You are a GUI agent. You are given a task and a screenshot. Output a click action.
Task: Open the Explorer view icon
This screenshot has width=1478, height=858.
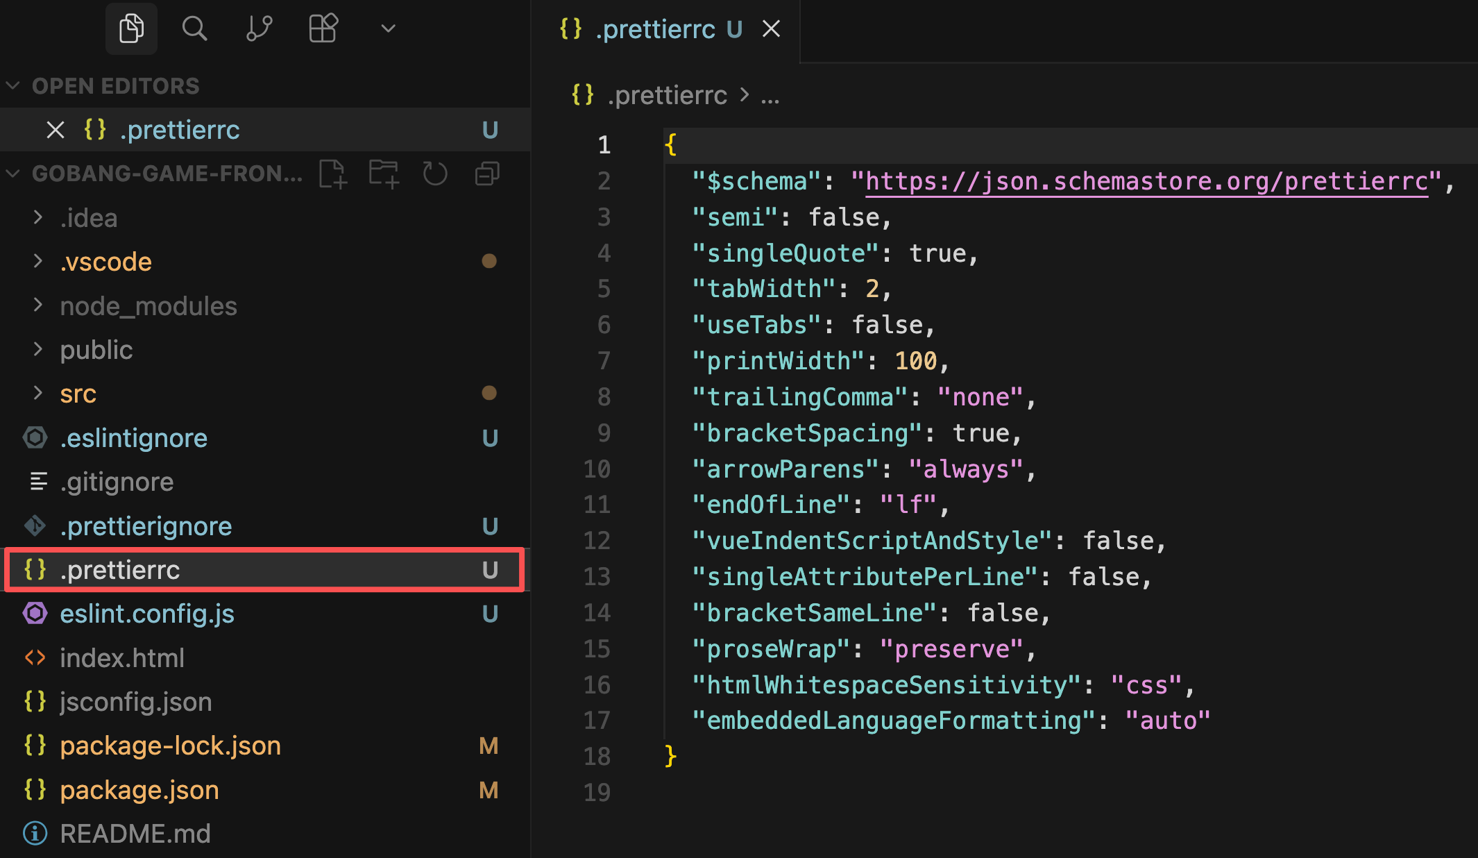point(131,28)
